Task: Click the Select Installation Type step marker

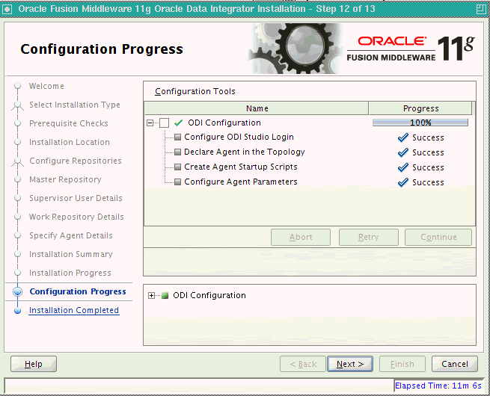Action: [18, 105]
